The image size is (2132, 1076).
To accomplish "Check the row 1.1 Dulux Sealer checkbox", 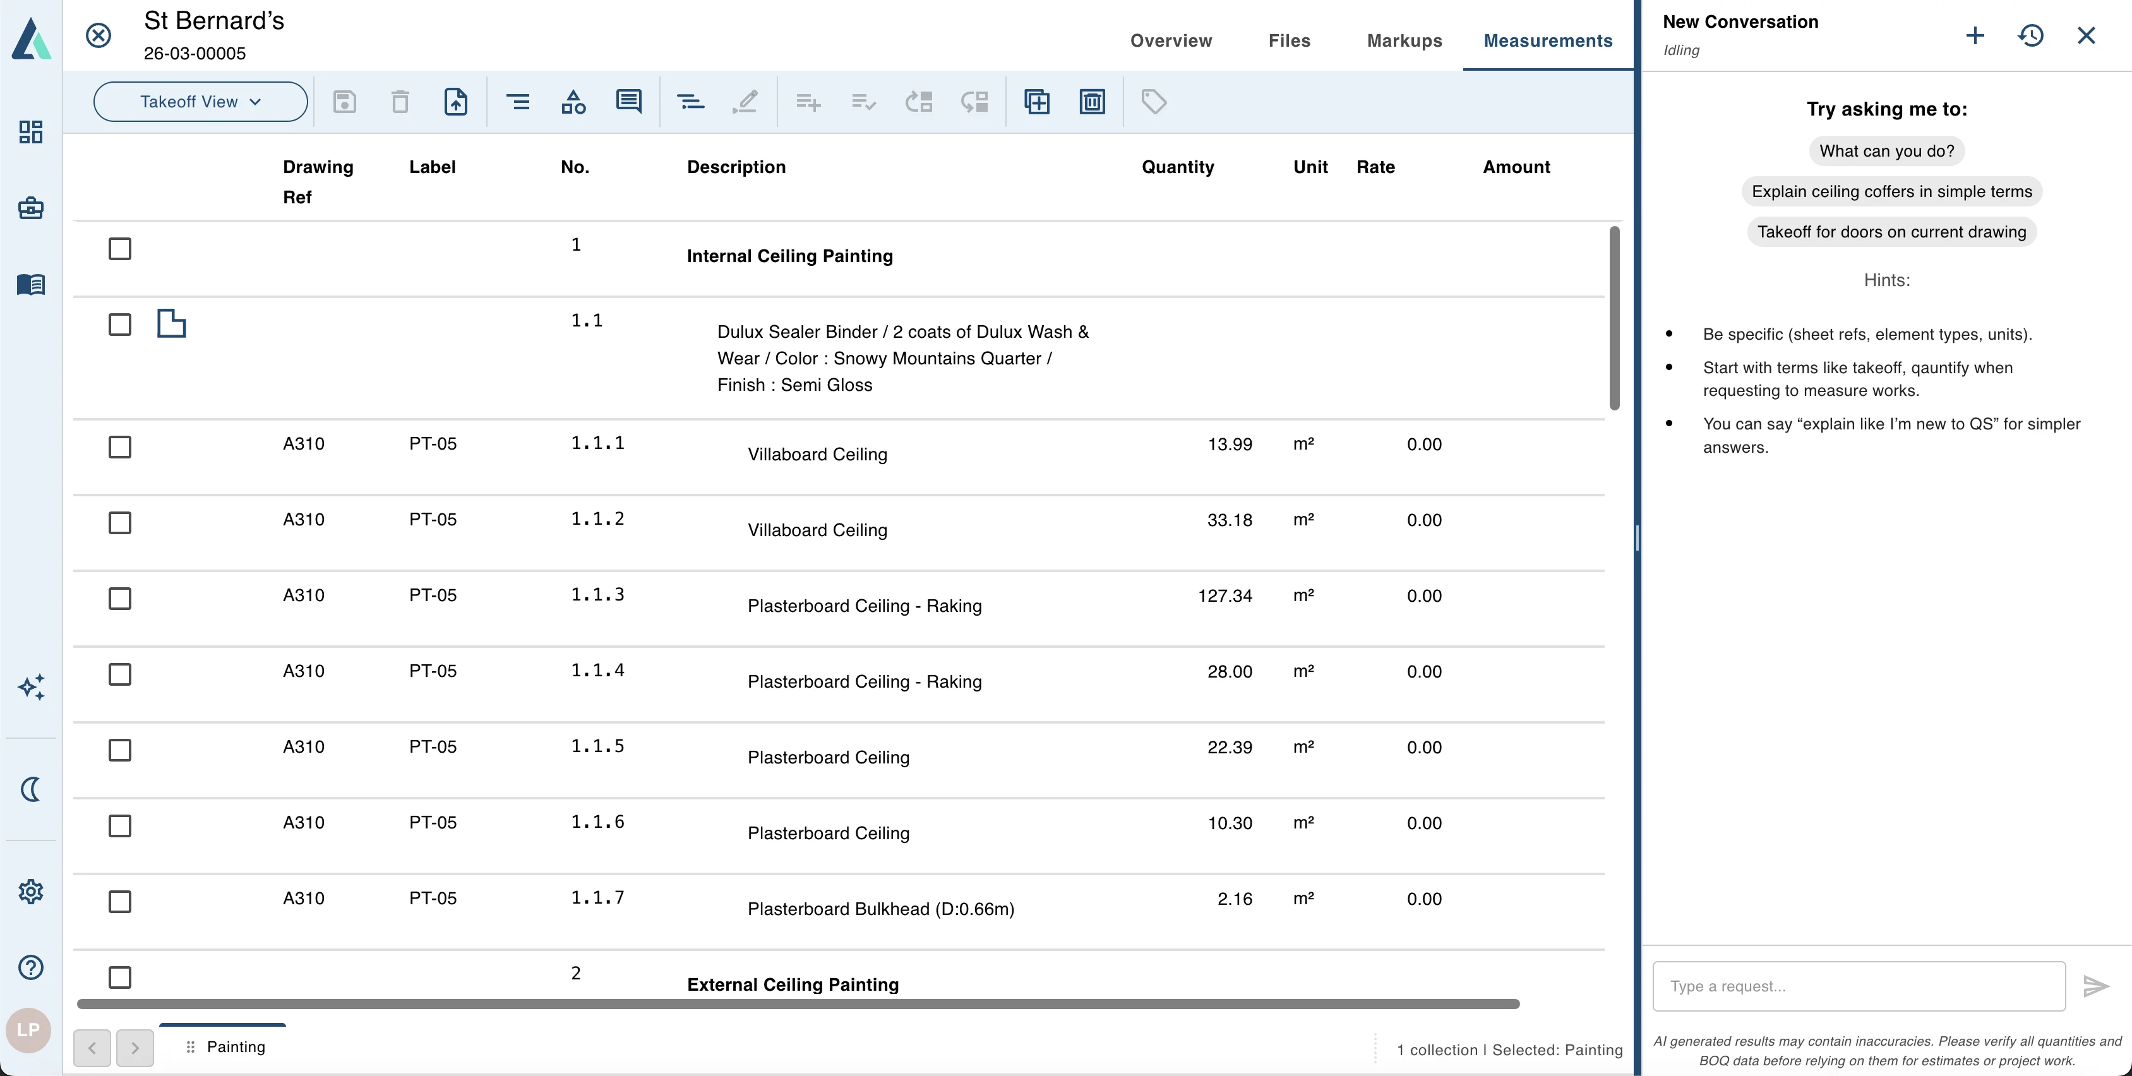I will [120, 325].
